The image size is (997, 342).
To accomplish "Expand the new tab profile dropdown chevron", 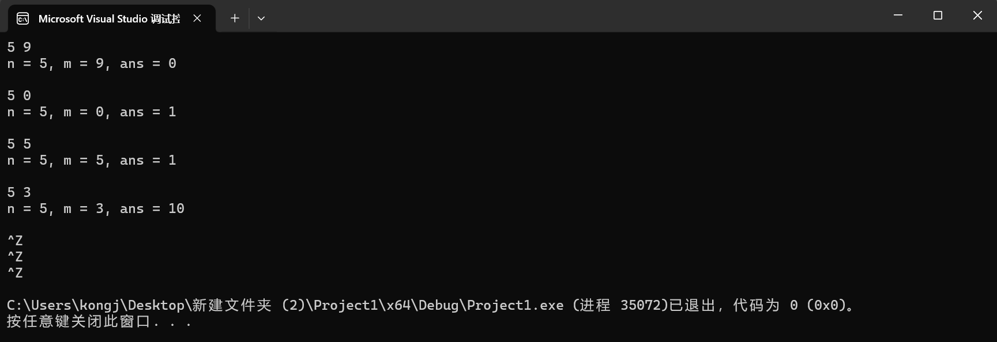I will click(x=261, y=18).
